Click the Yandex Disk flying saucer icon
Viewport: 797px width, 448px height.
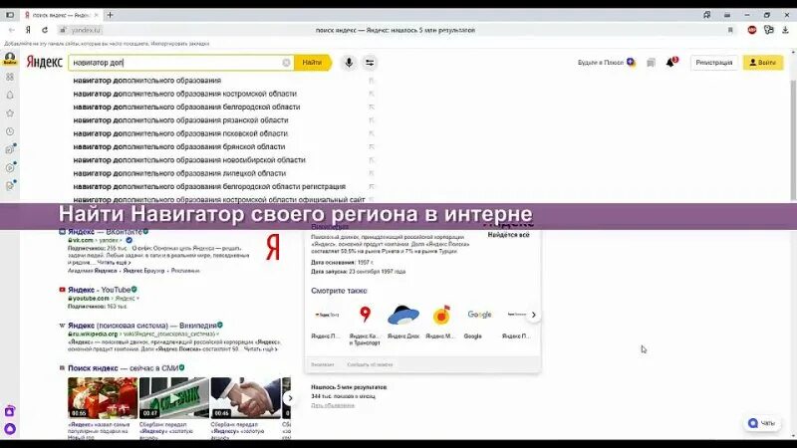tap(403, 315)
